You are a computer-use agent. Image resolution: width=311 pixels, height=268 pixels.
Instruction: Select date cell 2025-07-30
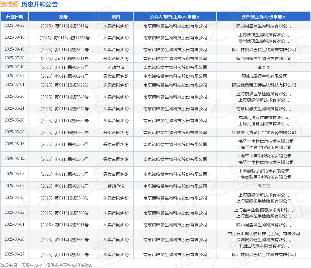(15, 58)
